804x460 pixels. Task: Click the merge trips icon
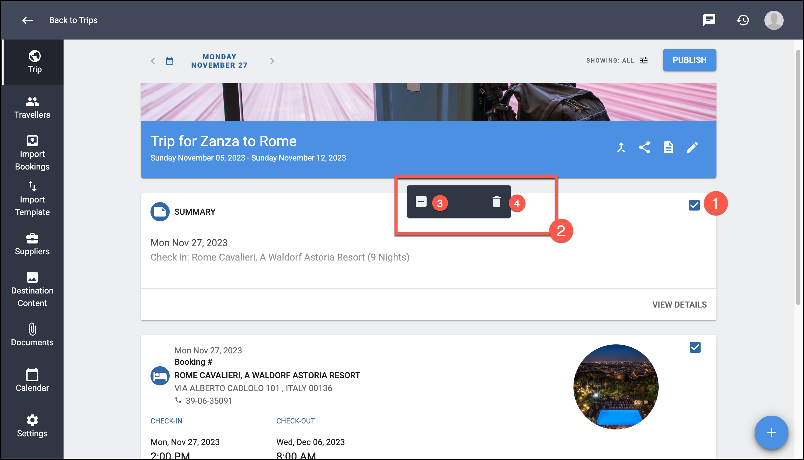tap(621, 148)
